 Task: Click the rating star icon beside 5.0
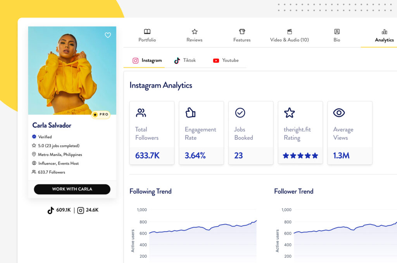(x=34, y=146)
